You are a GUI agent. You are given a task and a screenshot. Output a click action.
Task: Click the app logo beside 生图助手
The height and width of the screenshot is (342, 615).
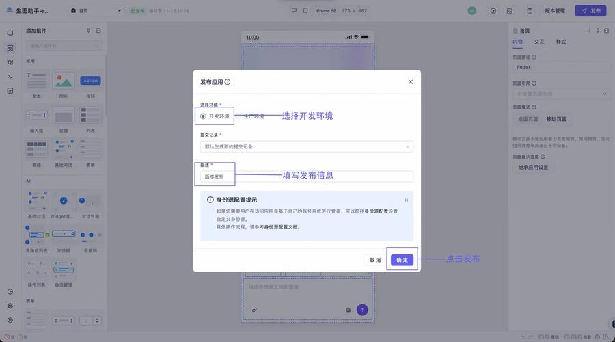pyautogui.click(x=10, y=10)
